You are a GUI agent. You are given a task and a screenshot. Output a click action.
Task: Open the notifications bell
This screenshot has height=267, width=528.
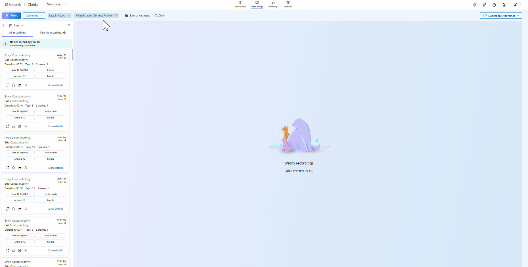(x=474, y=5)
